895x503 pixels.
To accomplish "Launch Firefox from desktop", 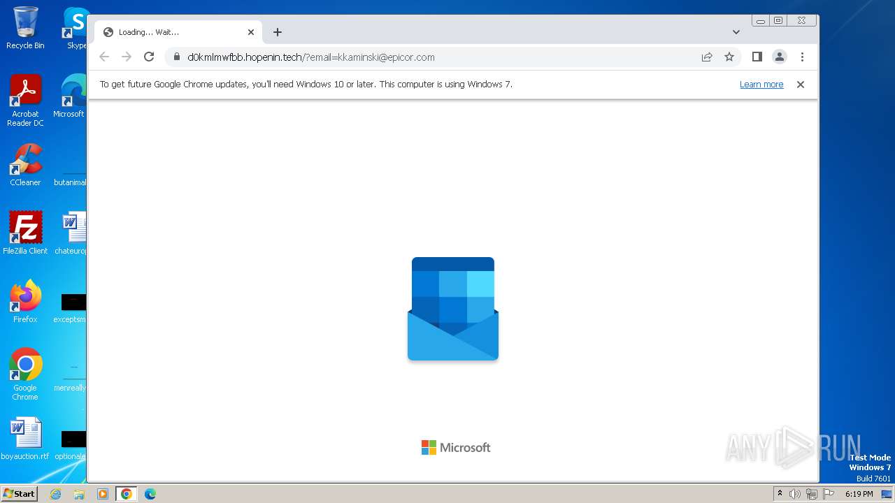I will tap(25, 301).
